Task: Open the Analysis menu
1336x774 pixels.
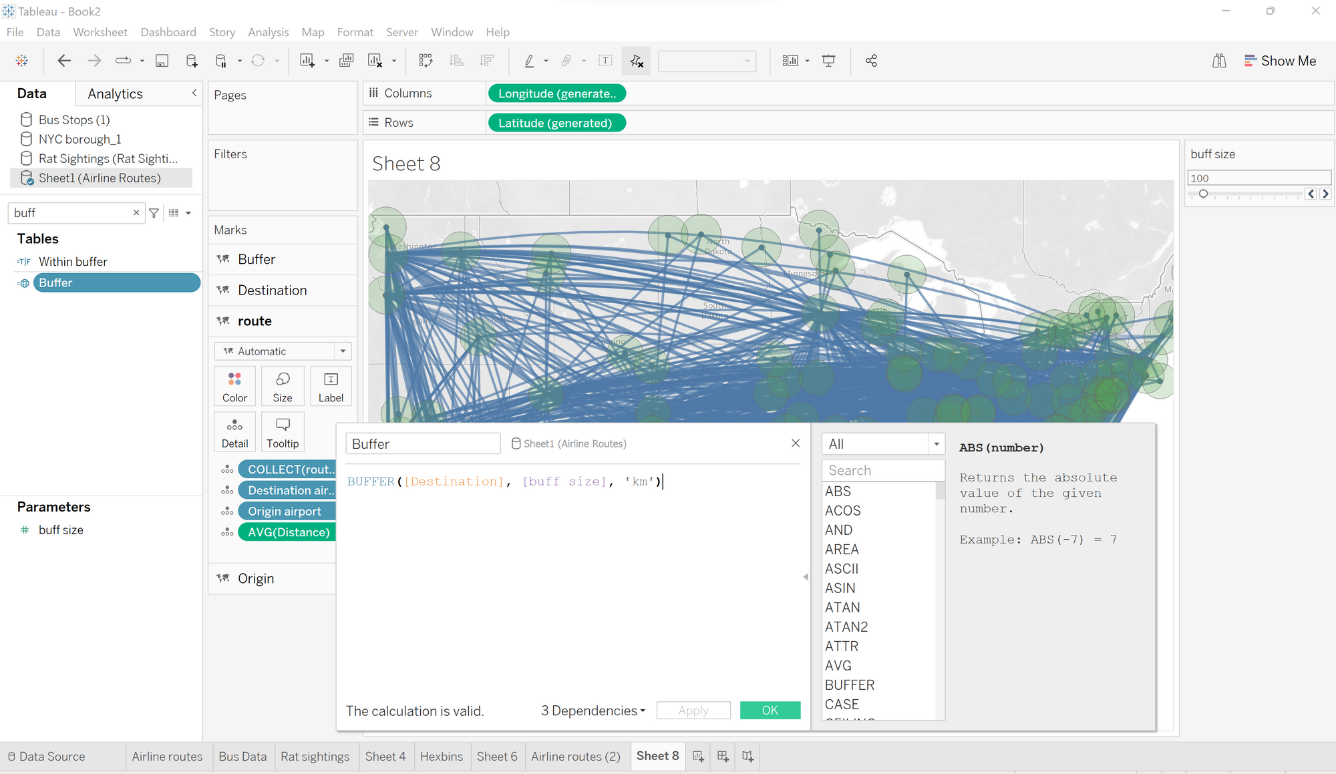Action: (x=268, y=32)
